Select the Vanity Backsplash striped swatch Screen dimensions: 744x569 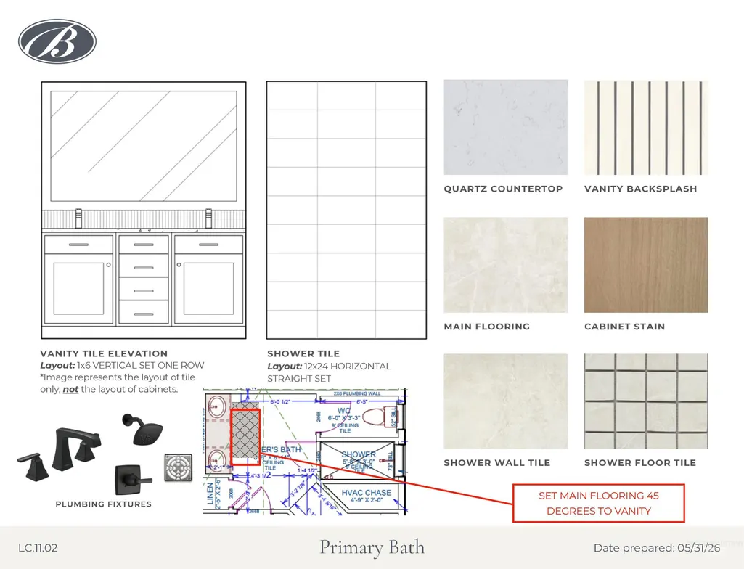[646, 127]
